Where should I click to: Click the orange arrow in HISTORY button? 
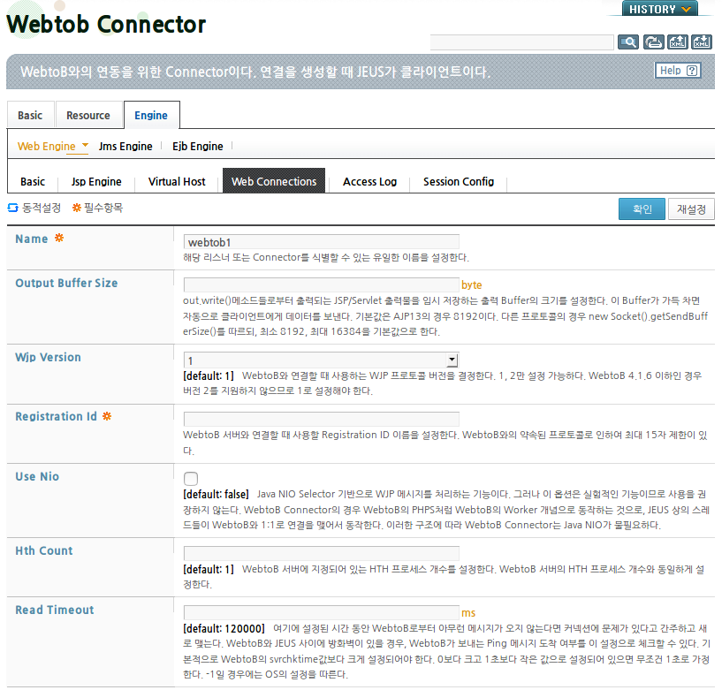pos(686,9)
